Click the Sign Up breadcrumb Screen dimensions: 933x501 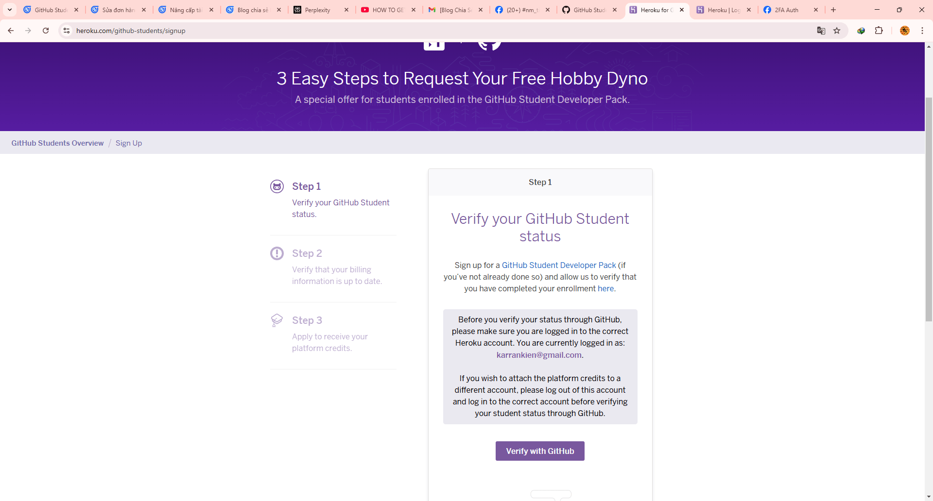tap(129, 143)
